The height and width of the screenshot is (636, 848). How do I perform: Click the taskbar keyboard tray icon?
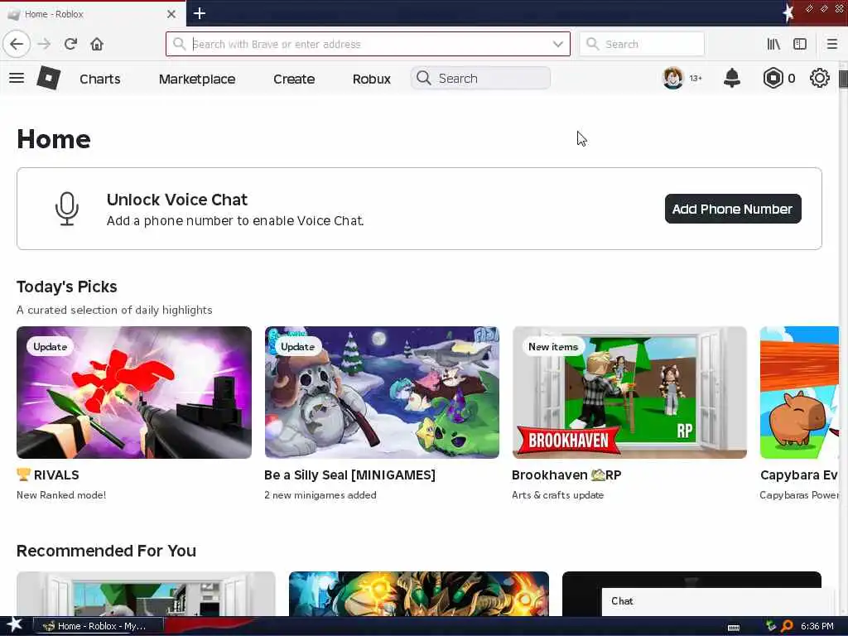734,628
